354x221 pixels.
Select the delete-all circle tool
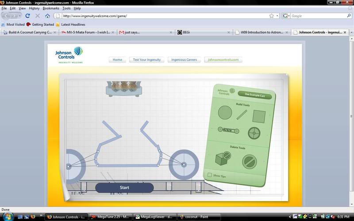[250, 162]
